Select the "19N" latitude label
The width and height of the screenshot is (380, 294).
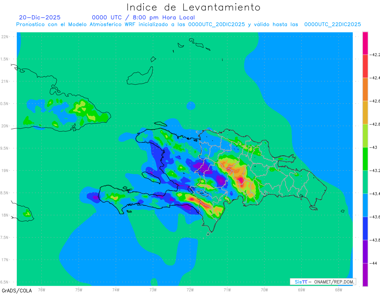(5, 170)
